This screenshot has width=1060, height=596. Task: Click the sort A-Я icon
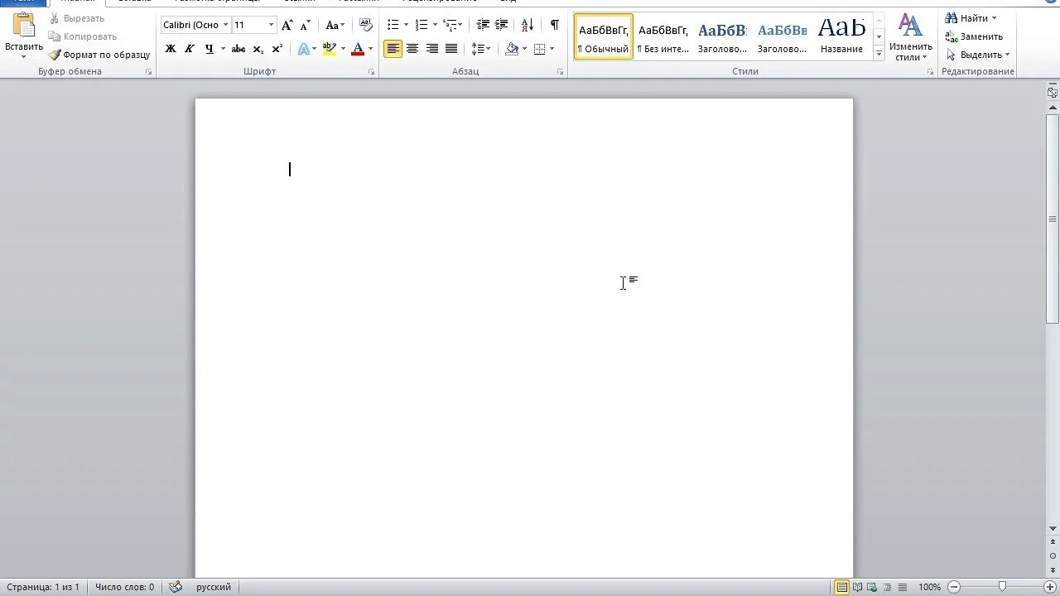[x=528, y=25]
